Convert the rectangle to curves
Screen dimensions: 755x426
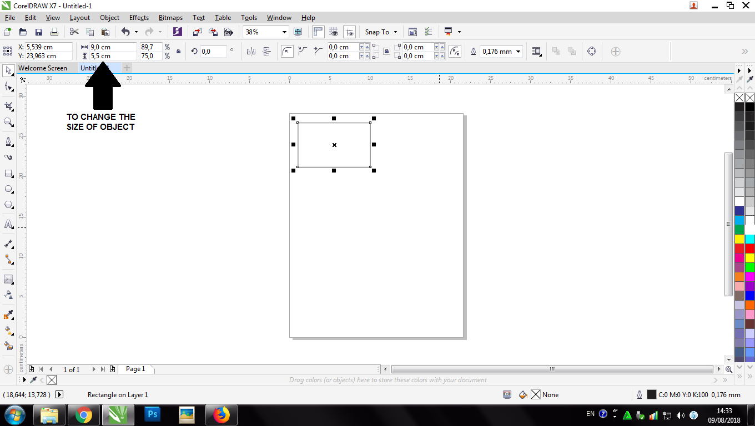(592, 52)
